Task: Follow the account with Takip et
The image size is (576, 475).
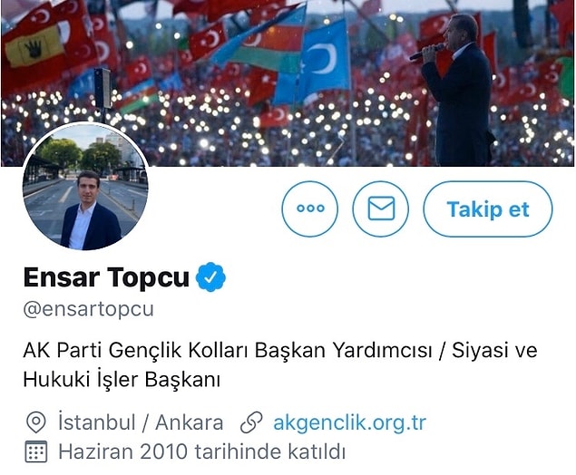Action: coord(488,208)
